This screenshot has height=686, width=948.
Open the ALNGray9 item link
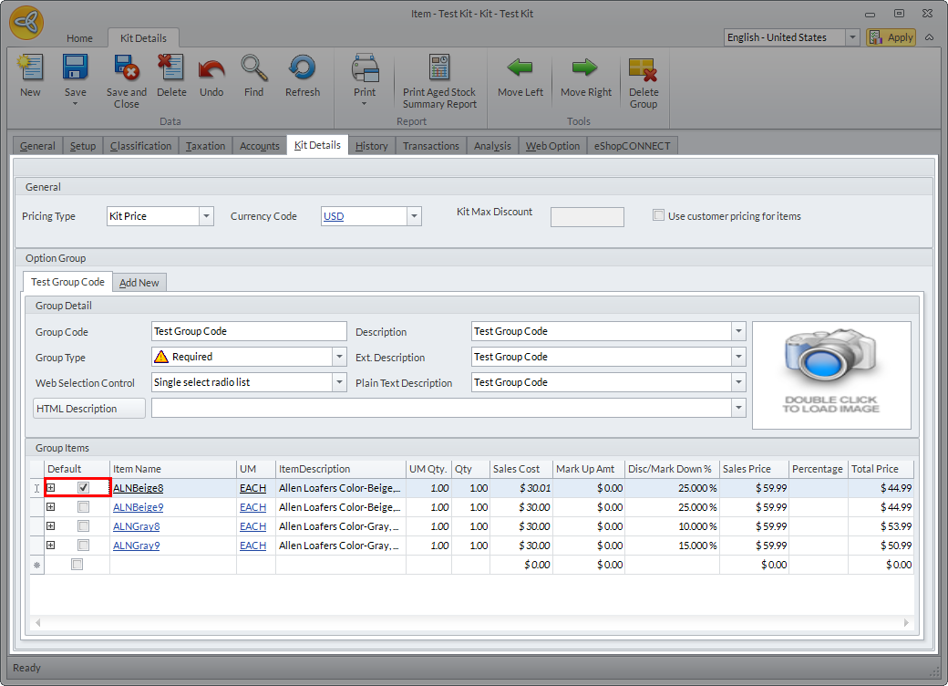(139, 546)
